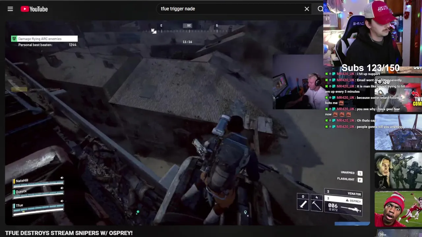This screenshot has width=422, height=237.
Task: Click the 'Personal best beaten:' line
Action: 35,45
